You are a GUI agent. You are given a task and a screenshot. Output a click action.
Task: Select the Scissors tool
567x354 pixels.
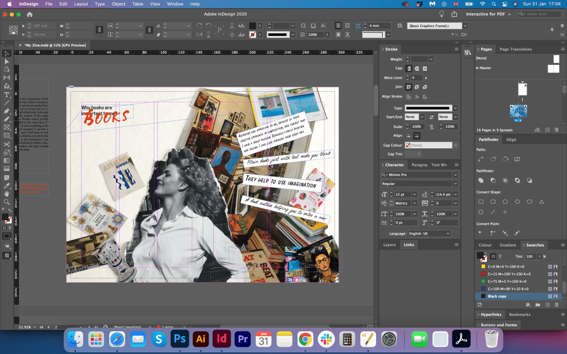coord(7,144)
